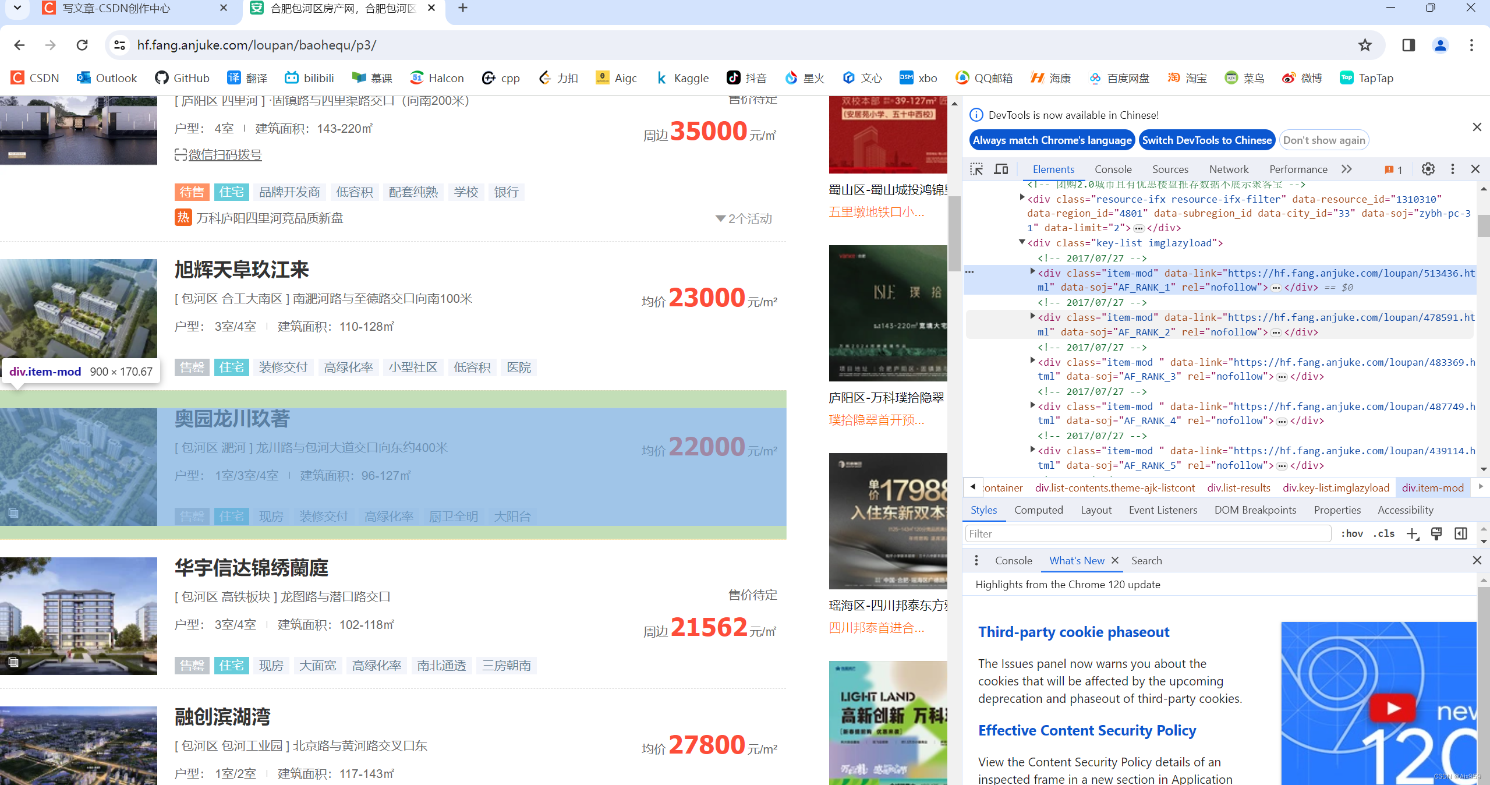1490x785 pixels.
Task: Open the DevTools three-dot customize menu
Action: 1452,169
